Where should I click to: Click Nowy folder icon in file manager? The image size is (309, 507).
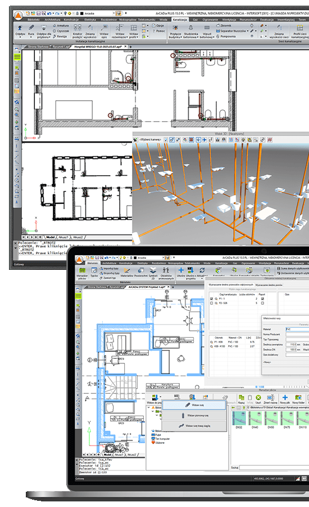[298, 399]
